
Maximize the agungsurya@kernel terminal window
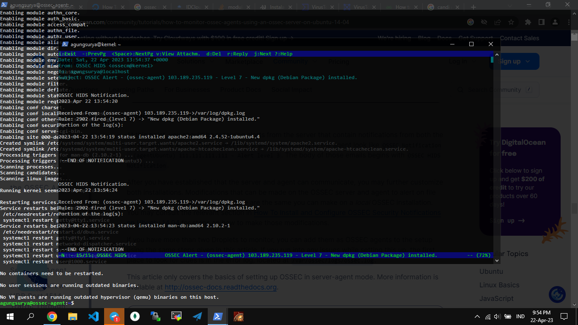pos(471,44)
